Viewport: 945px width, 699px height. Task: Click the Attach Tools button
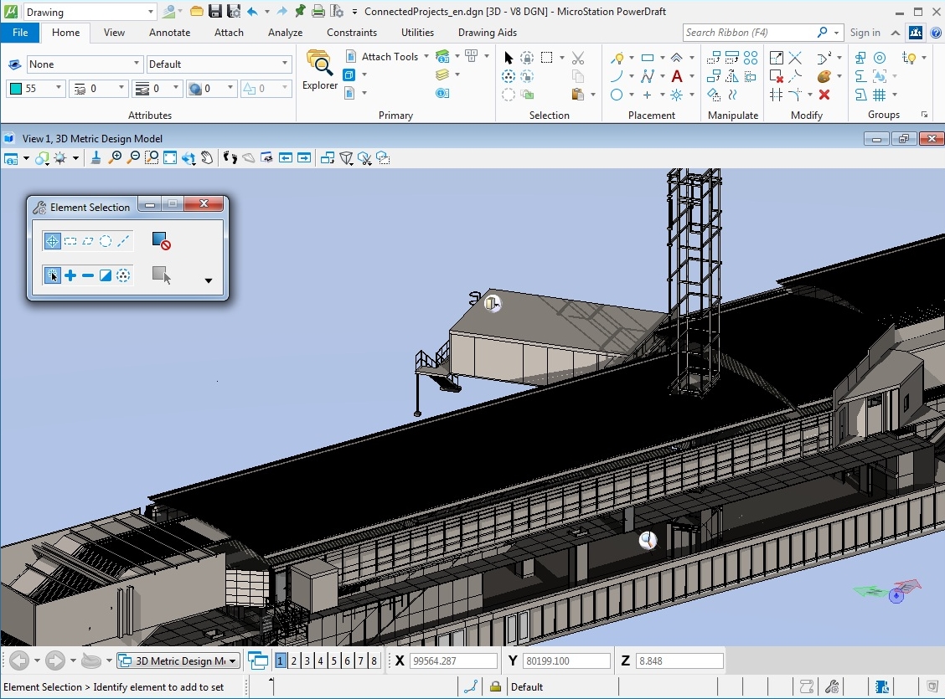[x=389, y=57]
